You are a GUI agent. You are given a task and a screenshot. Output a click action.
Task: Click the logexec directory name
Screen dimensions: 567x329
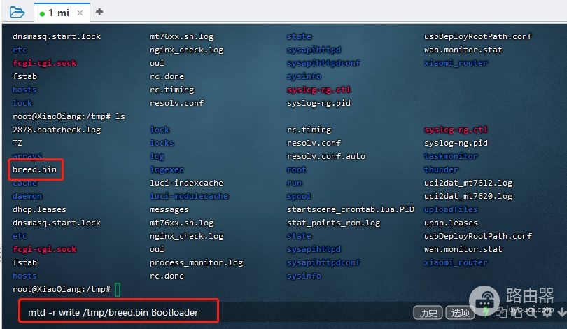coord(167,169)
